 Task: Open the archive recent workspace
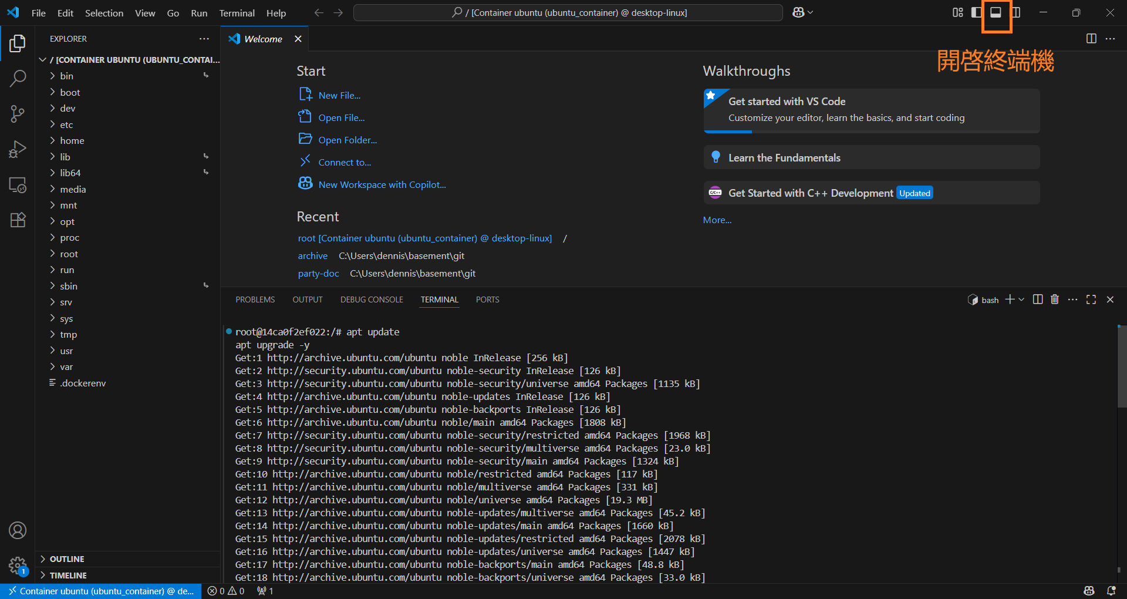312,255
